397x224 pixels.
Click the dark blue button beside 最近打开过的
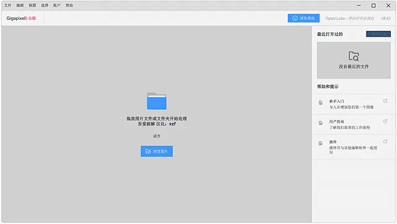click(x=378, y=34)
